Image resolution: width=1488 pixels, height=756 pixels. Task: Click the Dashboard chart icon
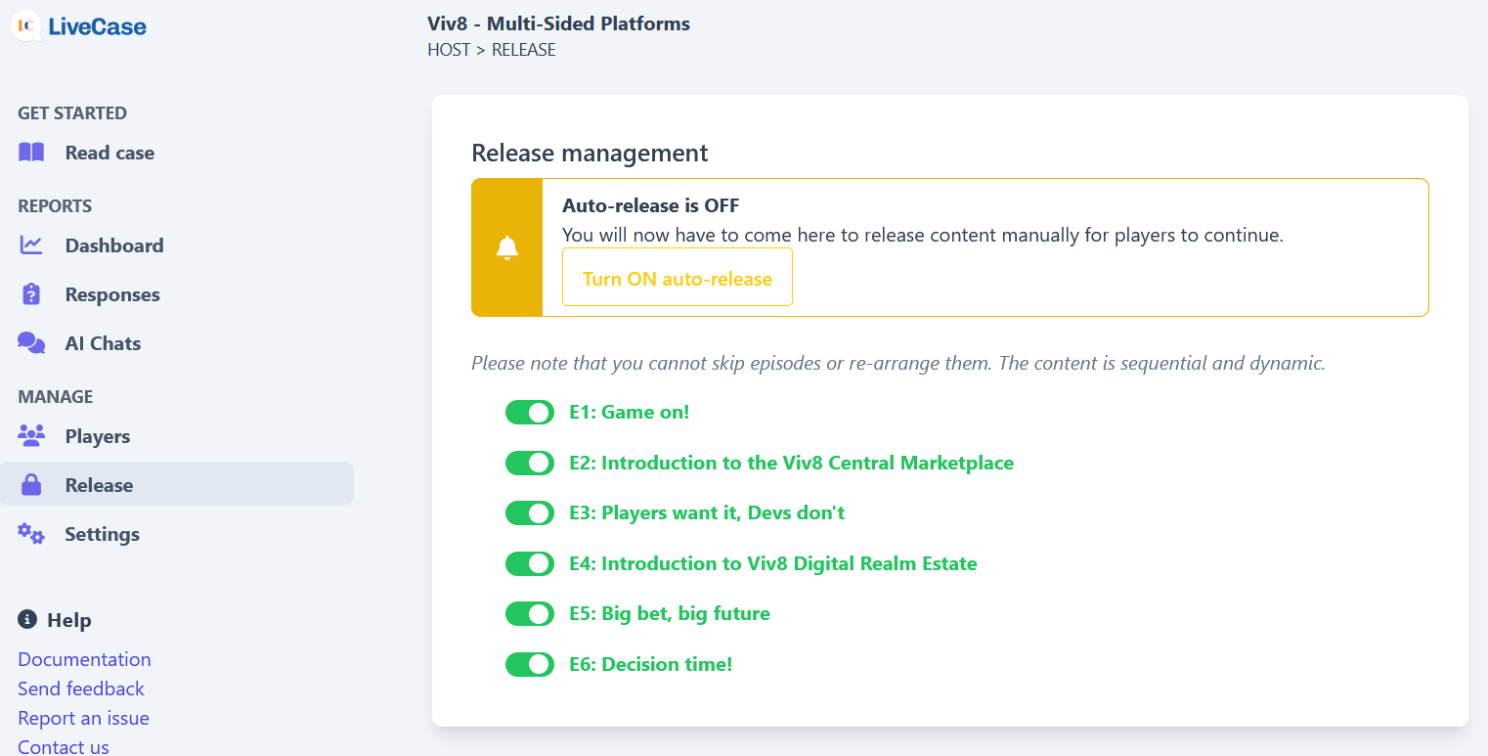coord(31,245)
